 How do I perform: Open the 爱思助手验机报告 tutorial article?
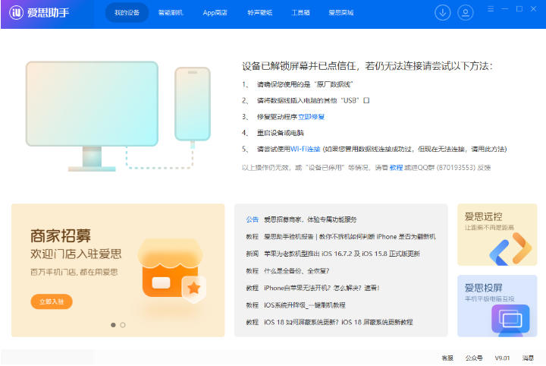click(x=350, y=237)
